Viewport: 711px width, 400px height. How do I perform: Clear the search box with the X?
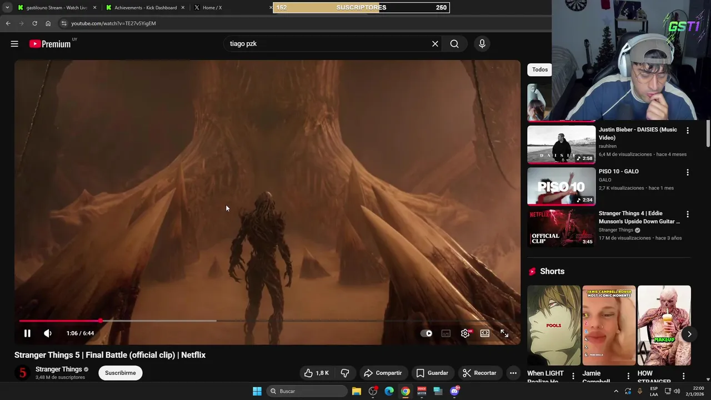coord(435,44)
